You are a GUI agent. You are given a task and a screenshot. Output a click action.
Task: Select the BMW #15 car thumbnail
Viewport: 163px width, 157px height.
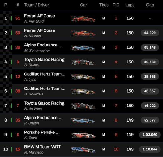(x=83, y=149)
